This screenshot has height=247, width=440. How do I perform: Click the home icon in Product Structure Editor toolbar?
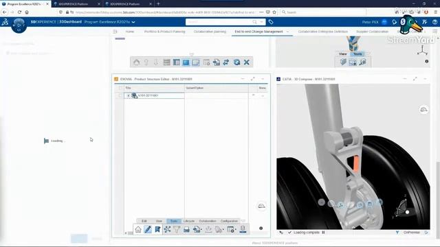138,229
